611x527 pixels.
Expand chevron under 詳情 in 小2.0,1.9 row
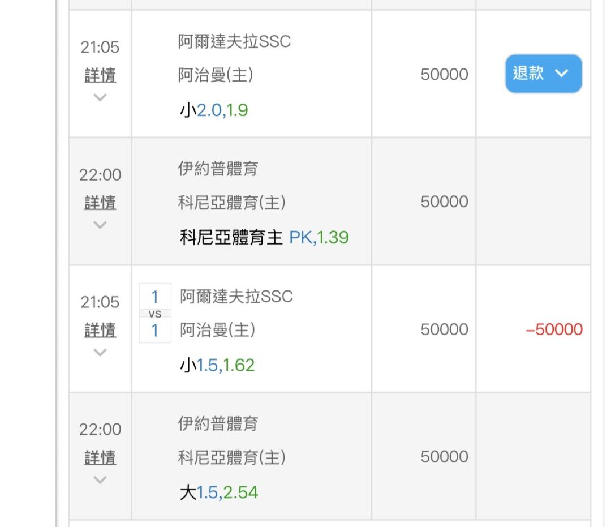coord(100,97)
